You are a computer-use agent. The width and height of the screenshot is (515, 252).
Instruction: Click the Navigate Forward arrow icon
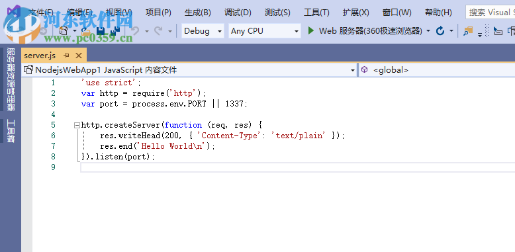coord(42,31)
